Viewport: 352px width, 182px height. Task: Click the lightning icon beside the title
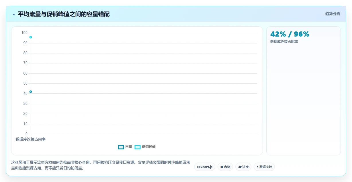point(14,14)
